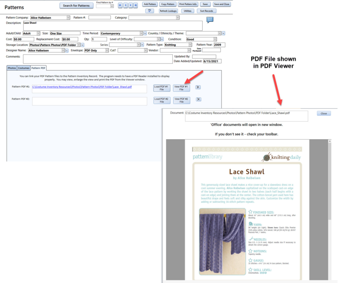This screenshot has width=361, height=283.
Task: Go to the first pattern record
Action: [120, 5]
